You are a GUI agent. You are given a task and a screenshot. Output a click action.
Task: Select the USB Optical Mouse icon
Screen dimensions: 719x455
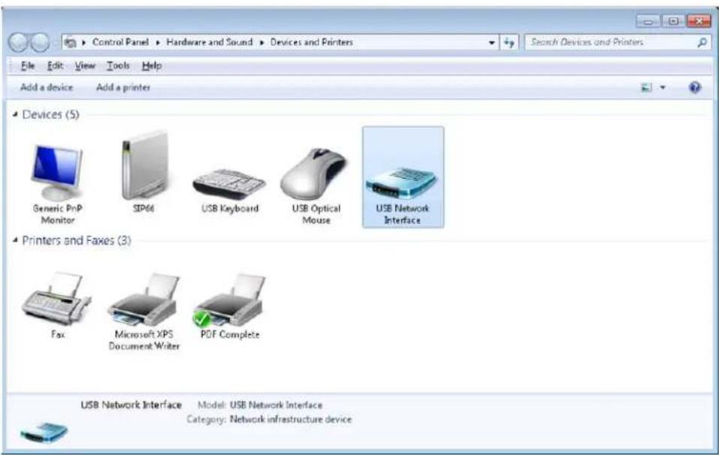click(x=315, y=173)
